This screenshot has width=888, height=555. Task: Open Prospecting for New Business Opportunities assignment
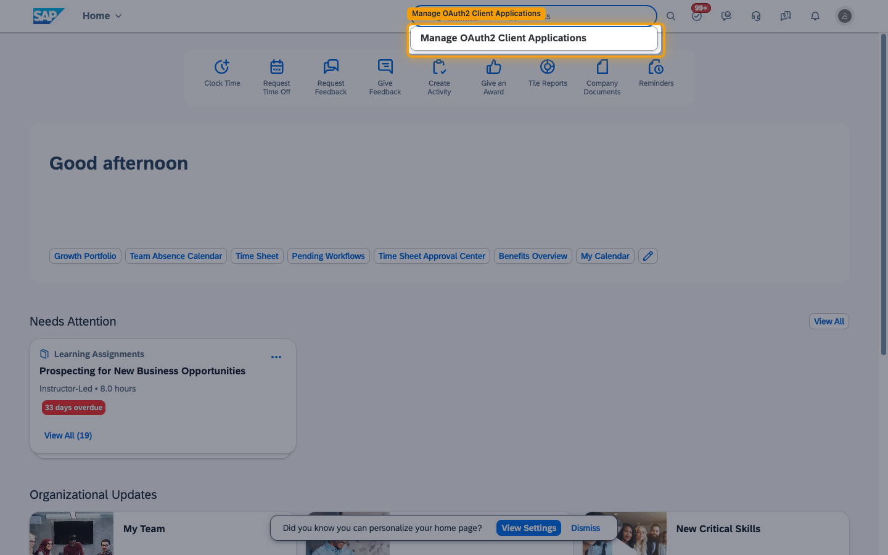click(142, 371)
